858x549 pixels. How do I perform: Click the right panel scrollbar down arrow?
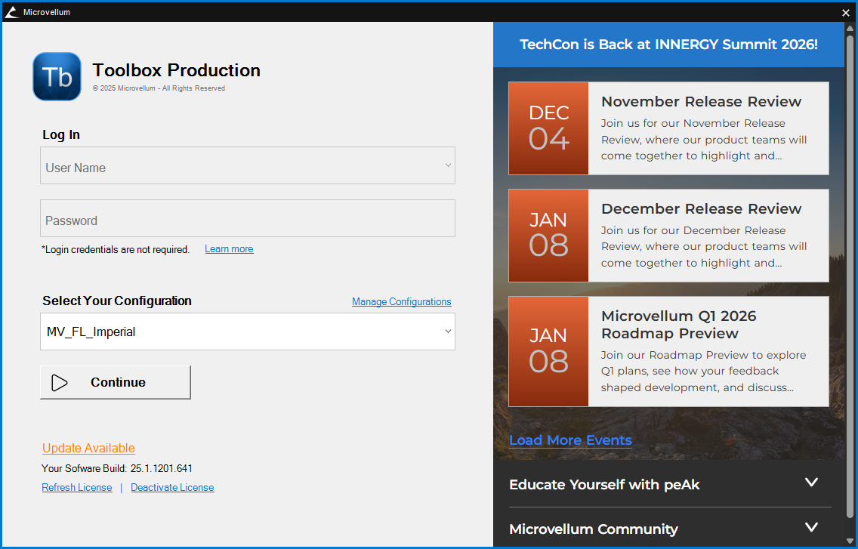pyautogui.click(x=850, y=540)
